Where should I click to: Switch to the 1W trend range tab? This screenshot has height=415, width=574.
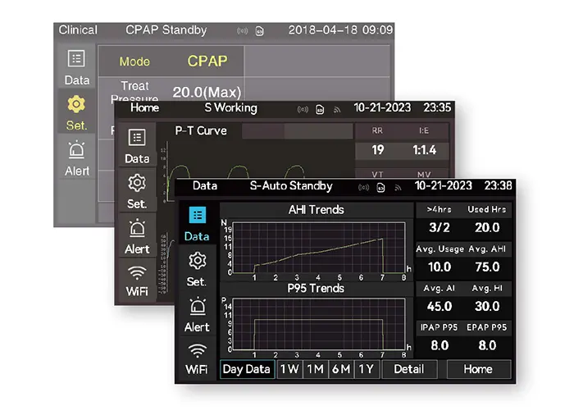289,369
